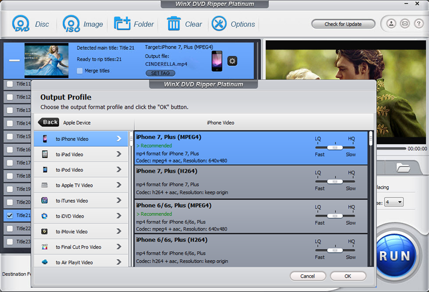This screenshot has width=429, height=292.
Task: Collapse the title with minus icon
Action: click(14, 60)
